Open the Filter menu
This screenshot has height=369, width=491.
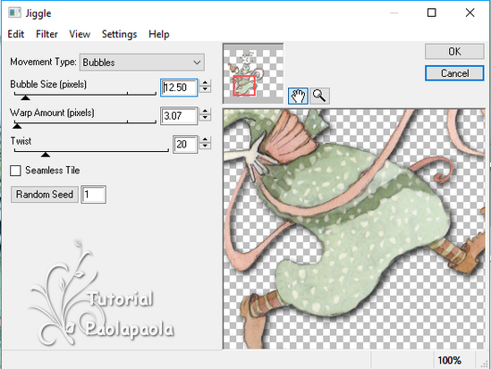[47, 34]
